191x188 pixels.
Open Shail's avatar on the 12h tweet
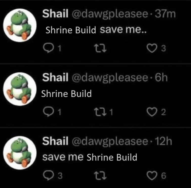tap(20, 153)
